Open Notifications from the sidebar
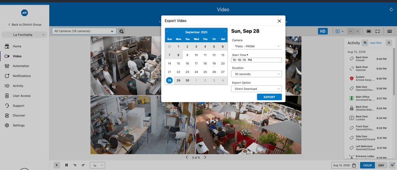 pos(21,76)
